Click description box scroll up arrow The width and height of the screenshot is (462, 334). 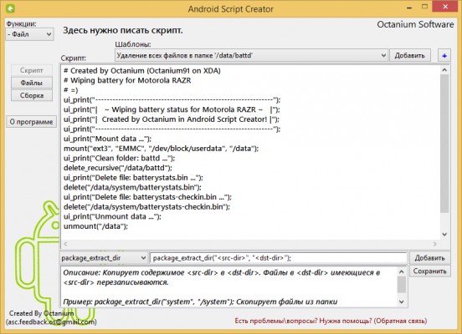[401, 272]
